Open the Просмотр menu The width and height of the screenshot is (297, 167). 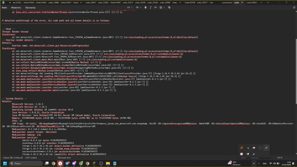30,8
